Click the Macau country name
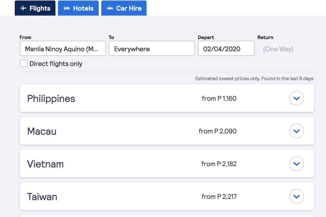This screenshot has height=217, width=326. 42,131
